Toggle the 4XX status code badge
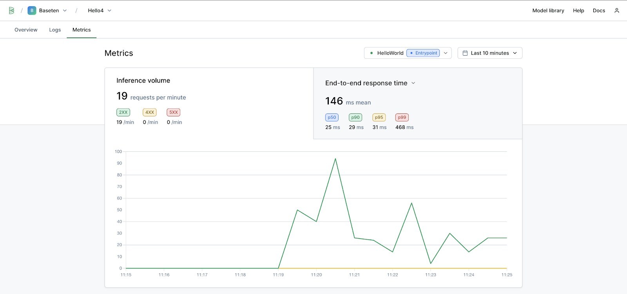 click(150, 113)
